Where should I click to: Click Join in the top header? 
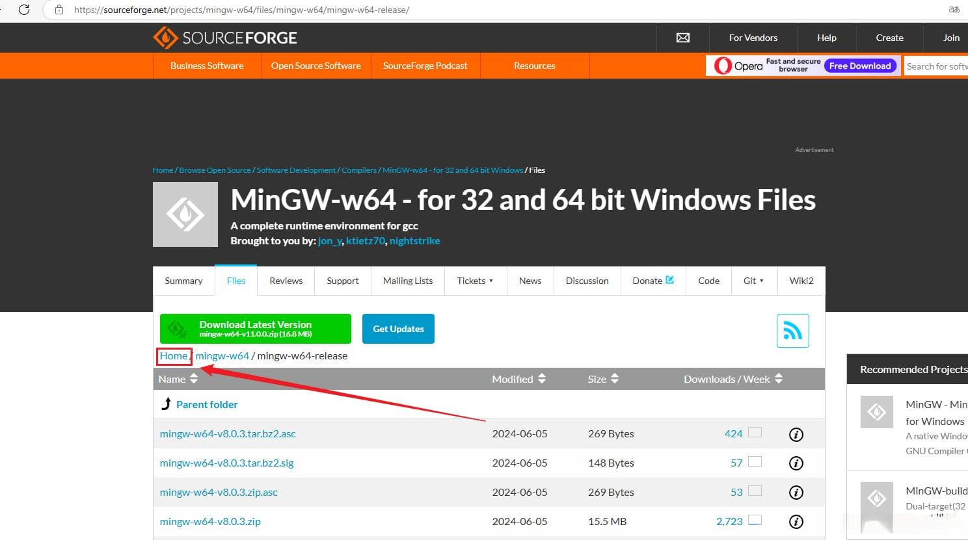pyautogui.click(x=951, y=38)
